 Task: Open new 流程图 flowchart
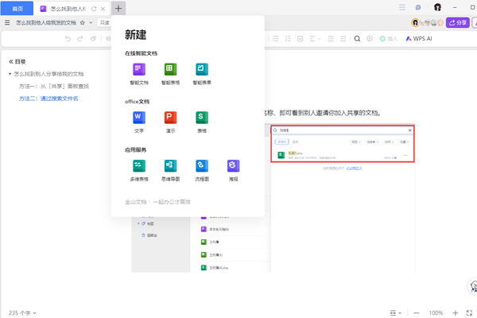click(201, 169)
